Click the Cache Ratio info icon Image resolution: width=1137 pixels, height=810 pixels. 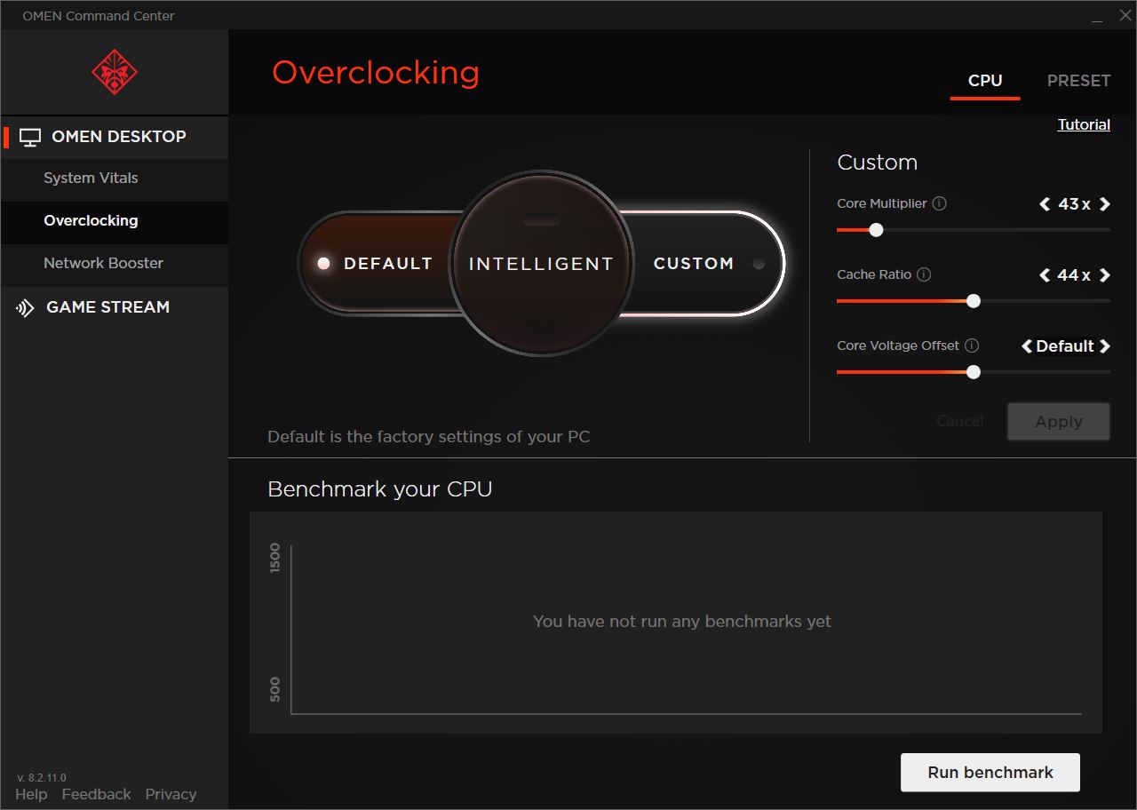point(924,274)
